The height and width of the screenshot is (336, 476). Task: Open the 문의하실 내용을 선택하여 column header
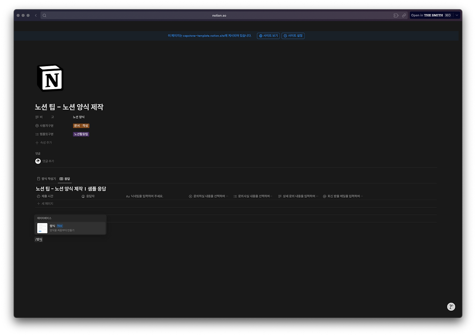pyautogui.click(x=209, y=196)
